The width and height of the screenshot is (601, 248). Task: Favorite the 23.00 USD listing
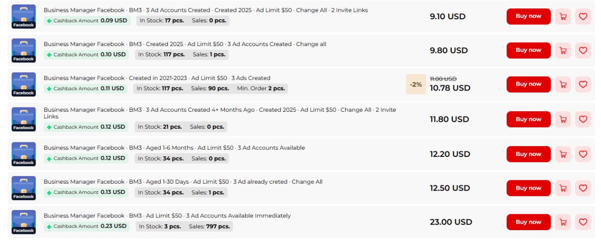pyautogui.click(x=583, y=222)
